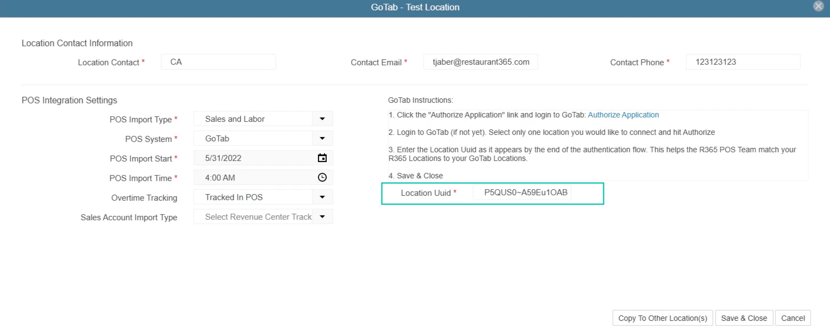Image resolution: width=830 pixels, height=329 pixels.
Task: Select the Contact Phone input field
Action: (x=743, y=62)
